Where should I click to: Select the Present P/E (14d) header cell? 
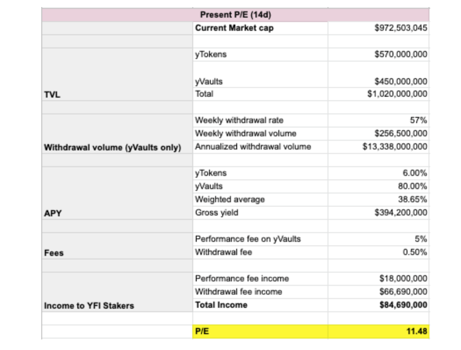click(x=235, y=15)
